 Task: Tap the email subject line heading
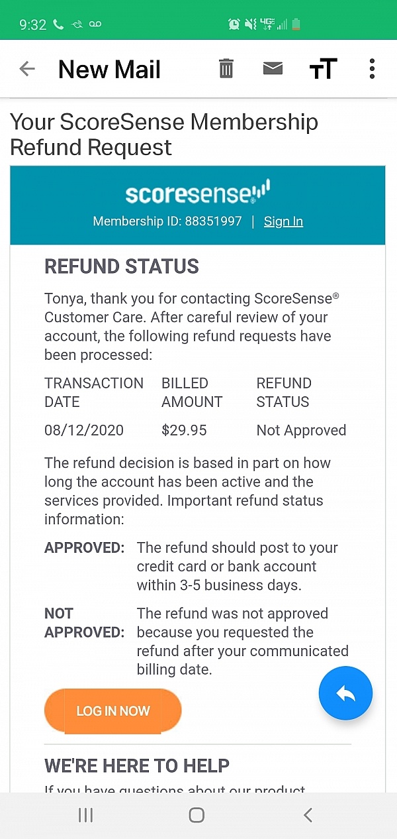164,135
